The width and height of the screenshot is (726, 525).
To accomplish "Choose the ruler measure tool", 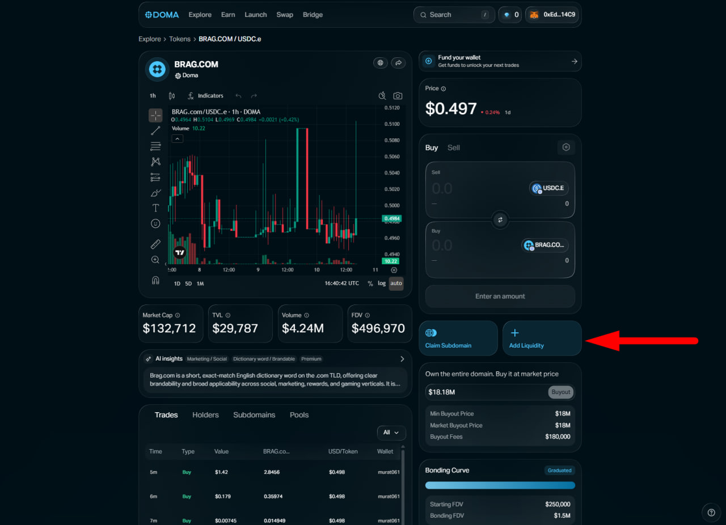I will (155, 244).
